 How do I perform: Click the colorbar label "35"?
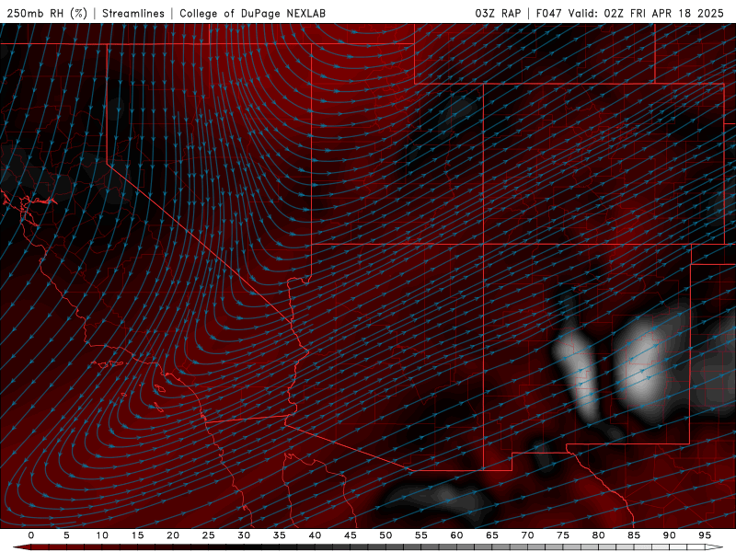click(280, 535)
